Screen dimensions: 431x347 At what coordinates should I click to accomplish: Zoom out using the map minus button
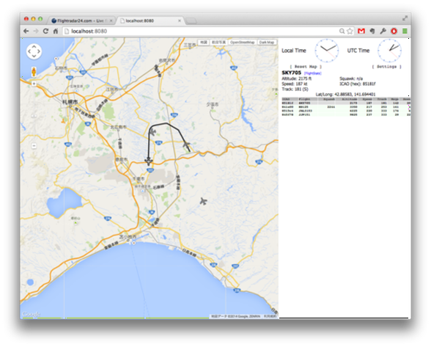pos(34,145)
